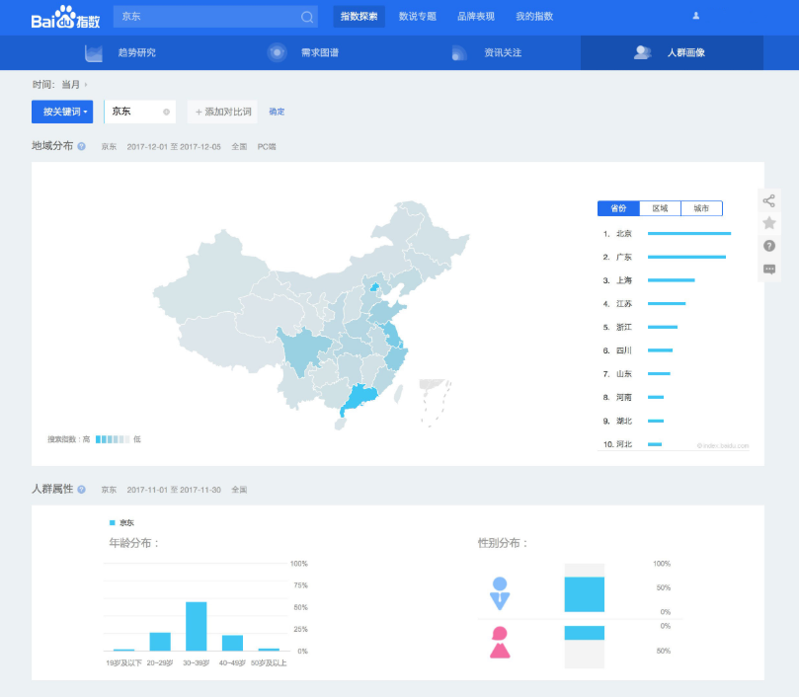Click 河南 in the province ranking

pos(624,398)
